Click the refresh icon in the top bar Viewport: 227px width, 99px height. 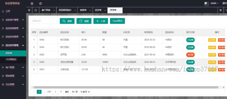[41, 4]
